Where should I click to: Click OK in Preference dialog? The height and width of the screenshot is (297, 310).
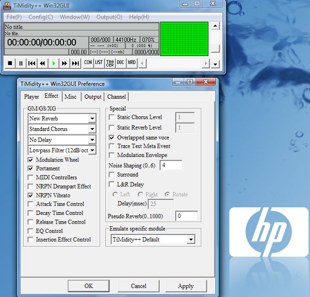point(88,286)
